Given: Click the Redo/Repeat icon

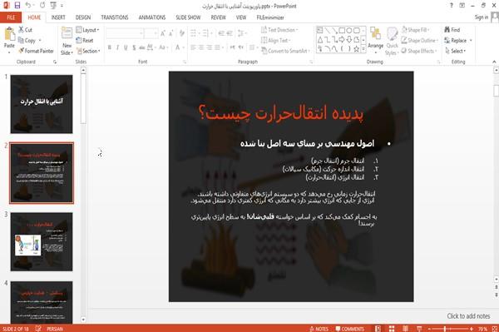Looking at the screenshot, I should click(42, 5).
